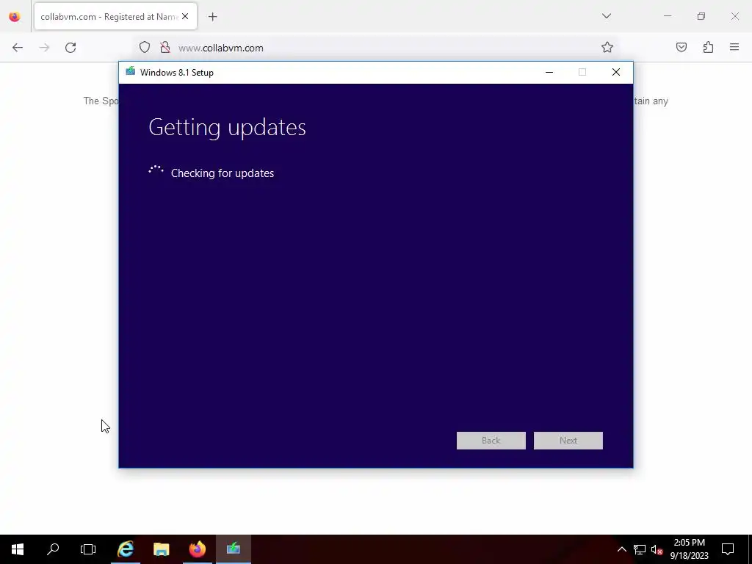
Task: Select the collabvm.com browser tab
Action: [115, 17]
